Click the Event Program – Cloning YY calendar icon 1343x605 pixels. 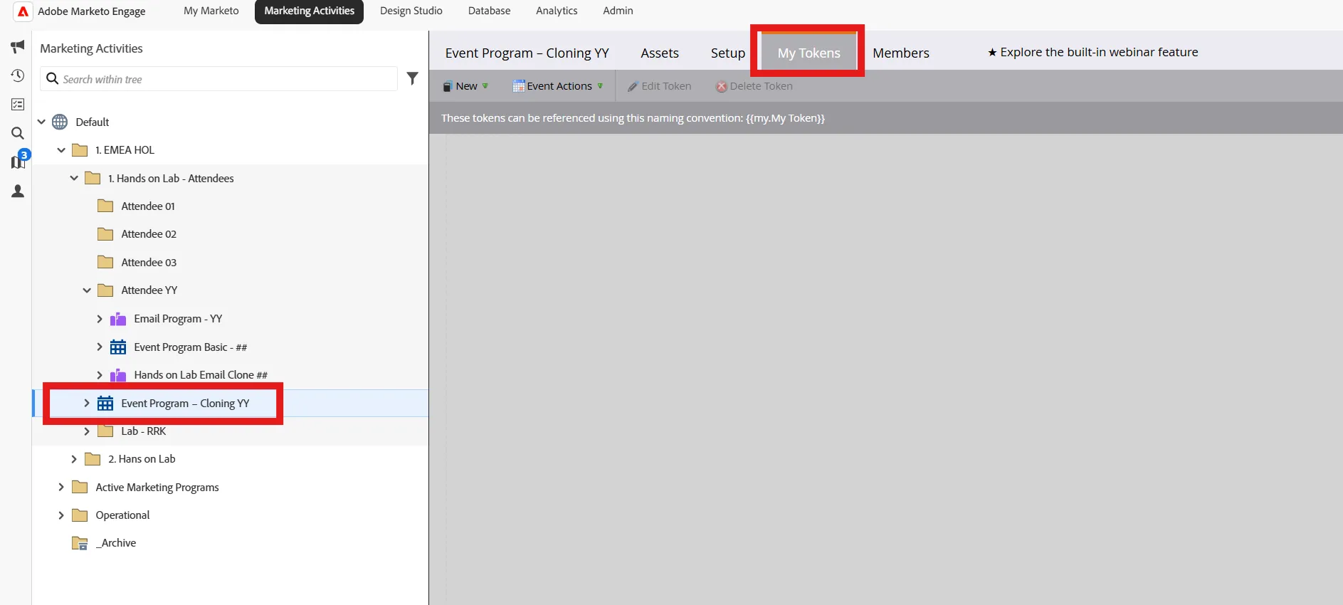point(105,404)
